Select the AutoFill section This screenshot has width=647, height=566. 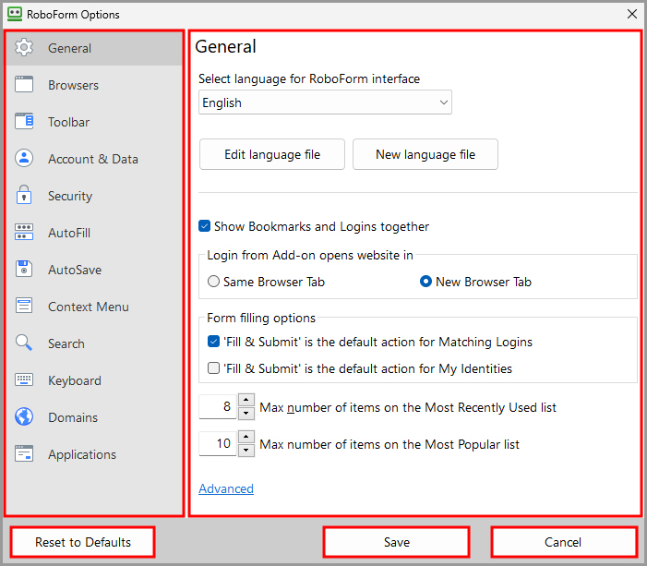[x=94, y=233]
